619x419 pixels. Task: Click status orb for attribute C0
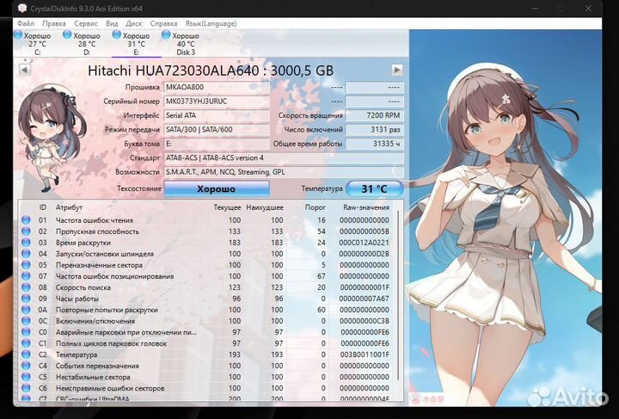pyautogui.click(x=26, y=332)
